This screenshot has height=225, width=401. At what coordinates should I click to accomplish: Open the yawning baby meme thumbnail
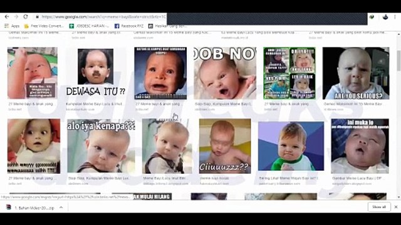click(x=225, y=73)
